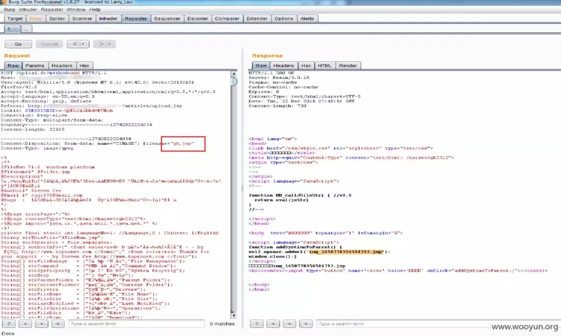The image size is (561, 336).
Task: Switch to the Intruder tool tab
Action: coord(108,19)
